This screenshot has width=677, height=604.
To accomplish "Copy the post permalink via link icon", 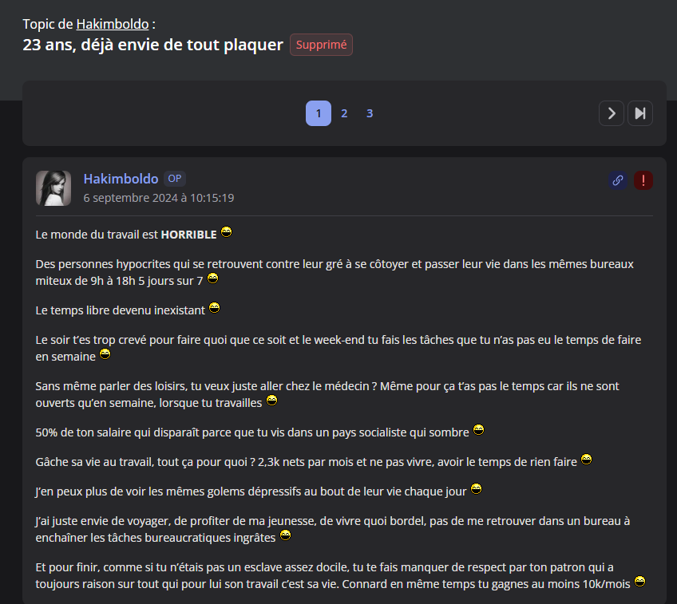I will (617, 180).
